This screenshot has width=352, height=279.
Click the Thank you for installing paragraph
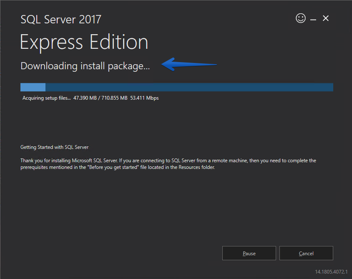[x=168, y=164]
